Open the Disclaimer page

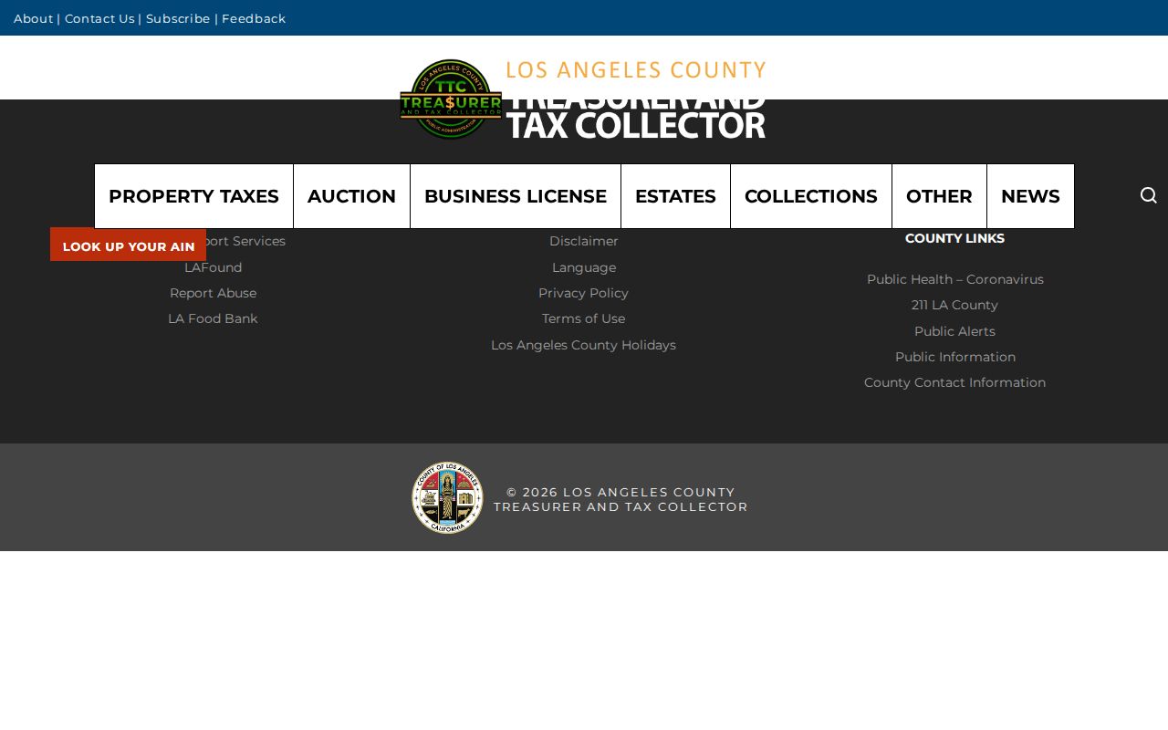point(584,241)
